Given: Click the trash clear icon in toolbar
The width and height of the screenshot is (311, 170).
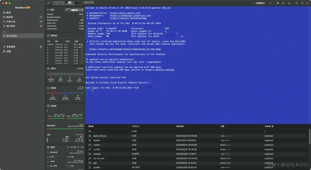Looking at the screenshot, I should [x=302, y=3].
